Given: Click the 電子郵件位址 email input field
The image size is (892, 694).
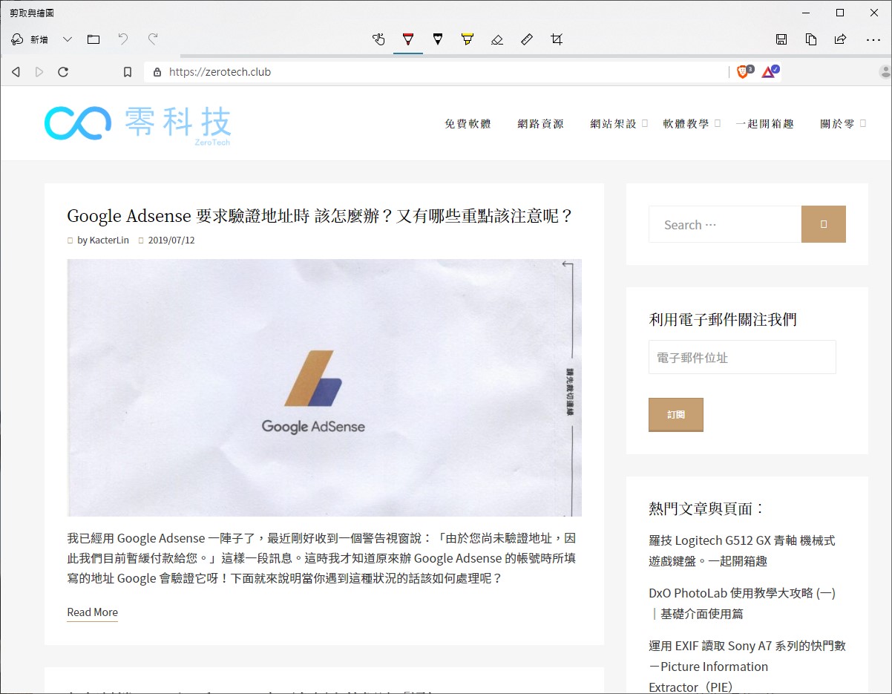Looking at the screenshot, I should 742,357.
